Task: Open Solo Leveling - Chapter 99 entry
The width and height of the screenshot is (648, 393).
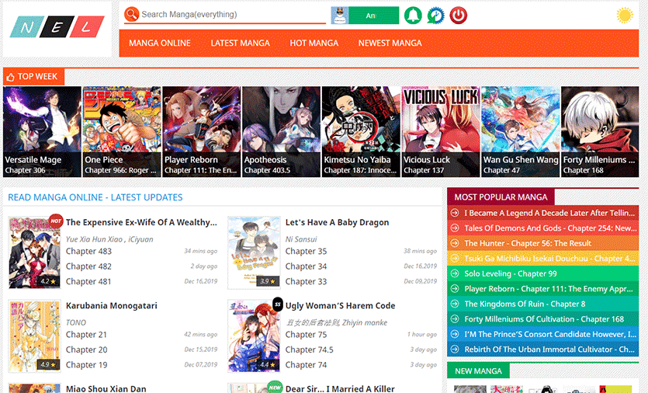Action: coord(543,273)
